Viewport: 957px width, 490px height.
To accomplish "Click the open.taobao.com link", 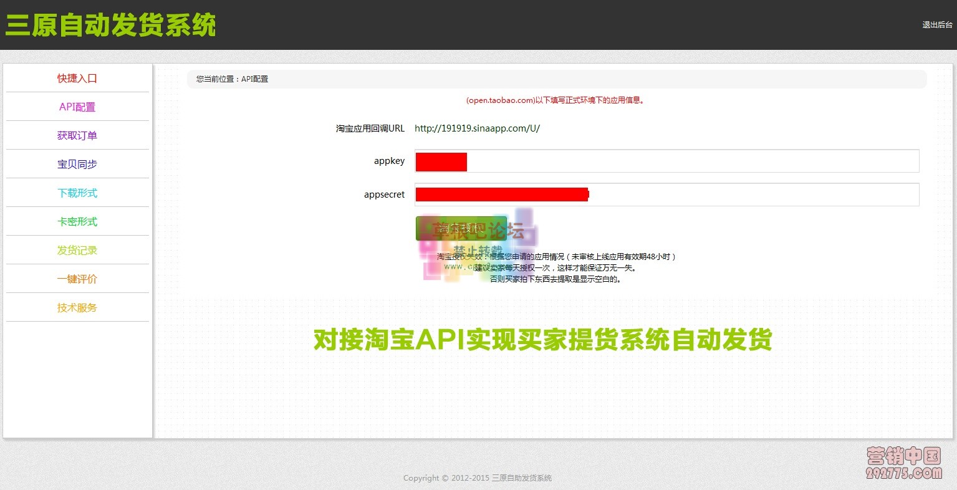I will pyautogui.click(x=499, y=100).
